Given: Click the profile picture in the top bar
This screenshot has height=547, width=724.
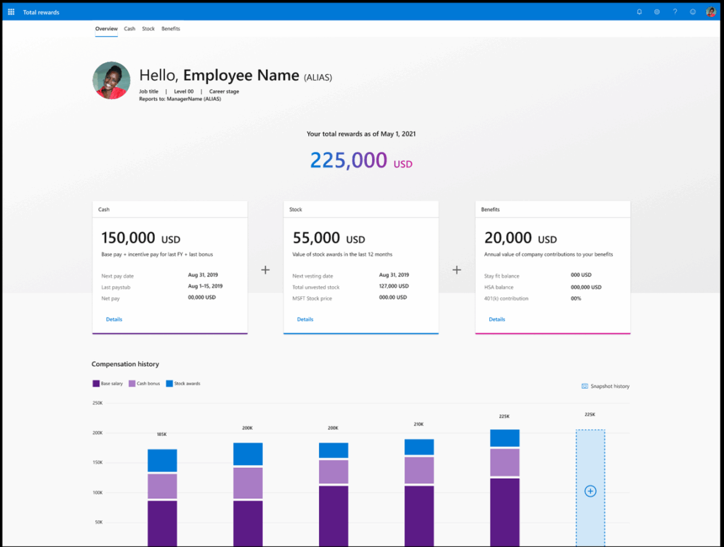Looking at the screenshot, I should point(711,11).
